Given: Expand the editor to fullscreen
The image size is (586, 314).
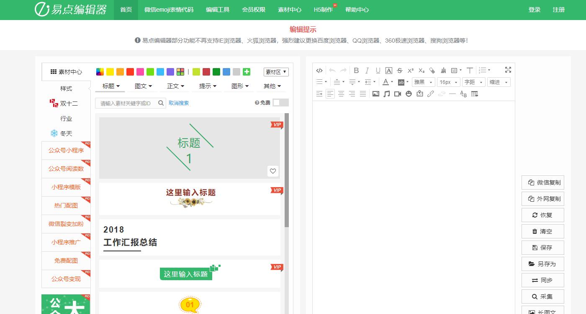Looking at the screenshot, I should 508,70.
